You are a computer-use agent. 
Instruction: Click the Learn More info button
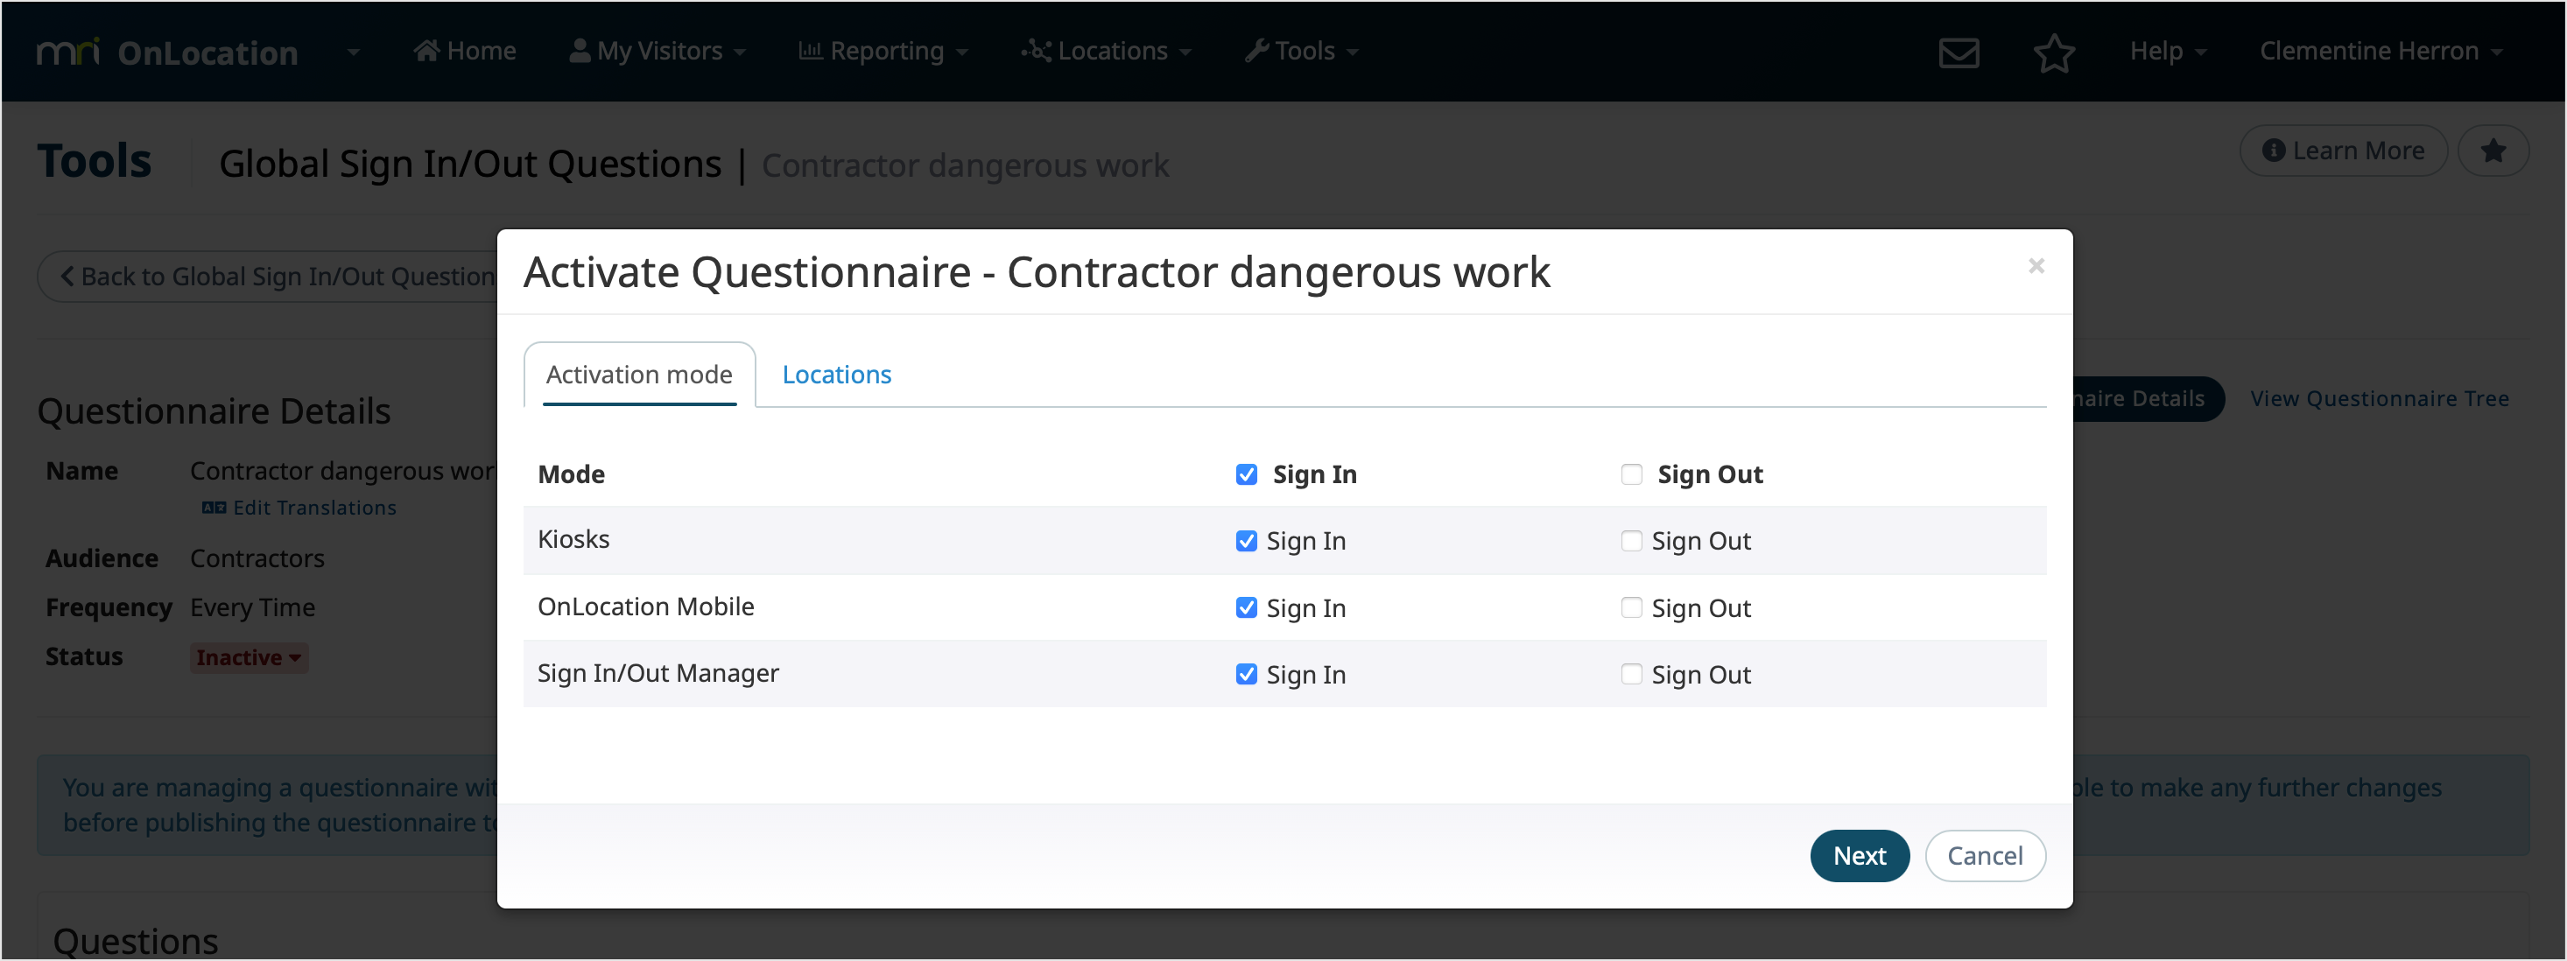(x=2343, y=150)
